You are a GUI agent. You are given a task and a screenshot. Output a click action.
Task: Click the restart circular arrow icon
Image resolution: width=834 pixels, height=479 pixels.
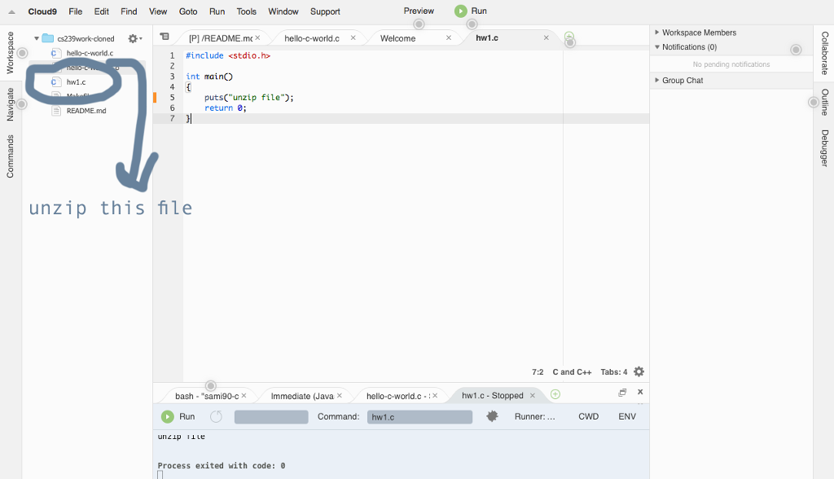click(216, 417)
